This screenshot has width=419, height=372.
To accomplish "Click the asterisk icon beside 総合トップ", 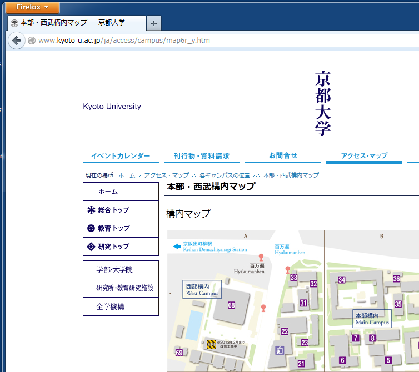I will pos(91,210).
